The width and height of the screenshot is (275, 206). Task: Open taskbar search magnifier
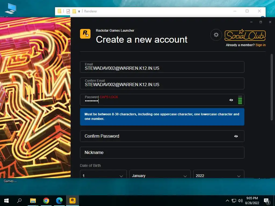(x=19, y=201)
